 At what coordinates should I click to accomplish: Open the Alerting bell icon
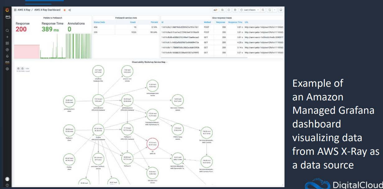(7, 56)
